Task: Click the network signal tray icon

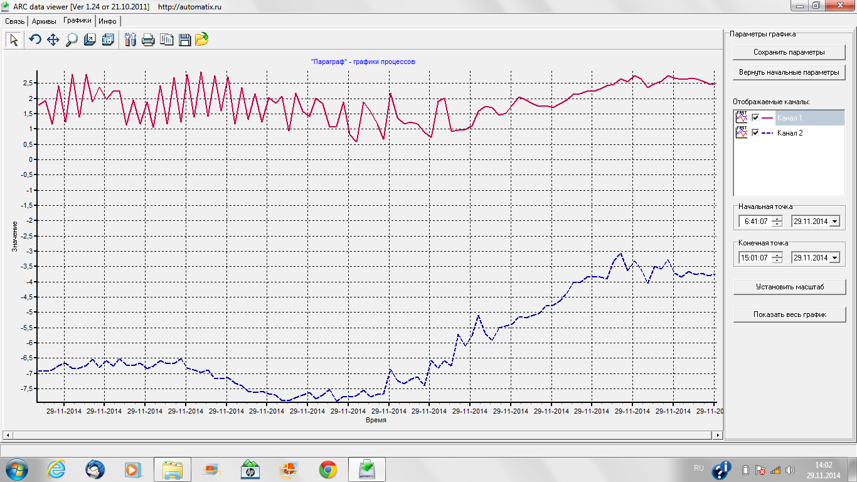Action: tap(775, 469)
